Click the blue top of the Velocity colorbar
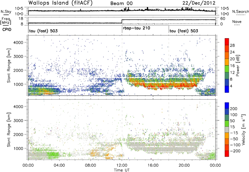 [x=227, y=105]
